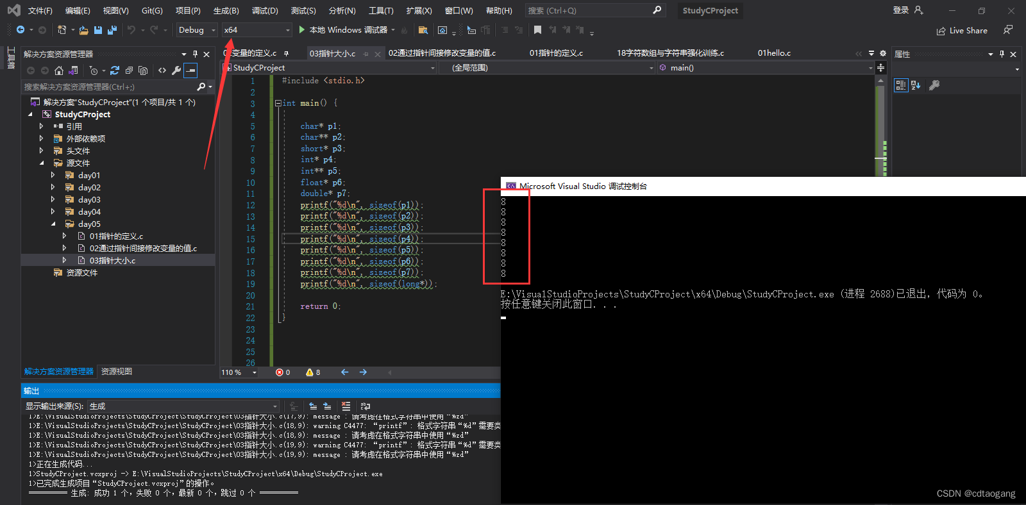Open the Git(G) menu
The width and height of the screenshot is (1026, 505).
[x=152, y=11]
